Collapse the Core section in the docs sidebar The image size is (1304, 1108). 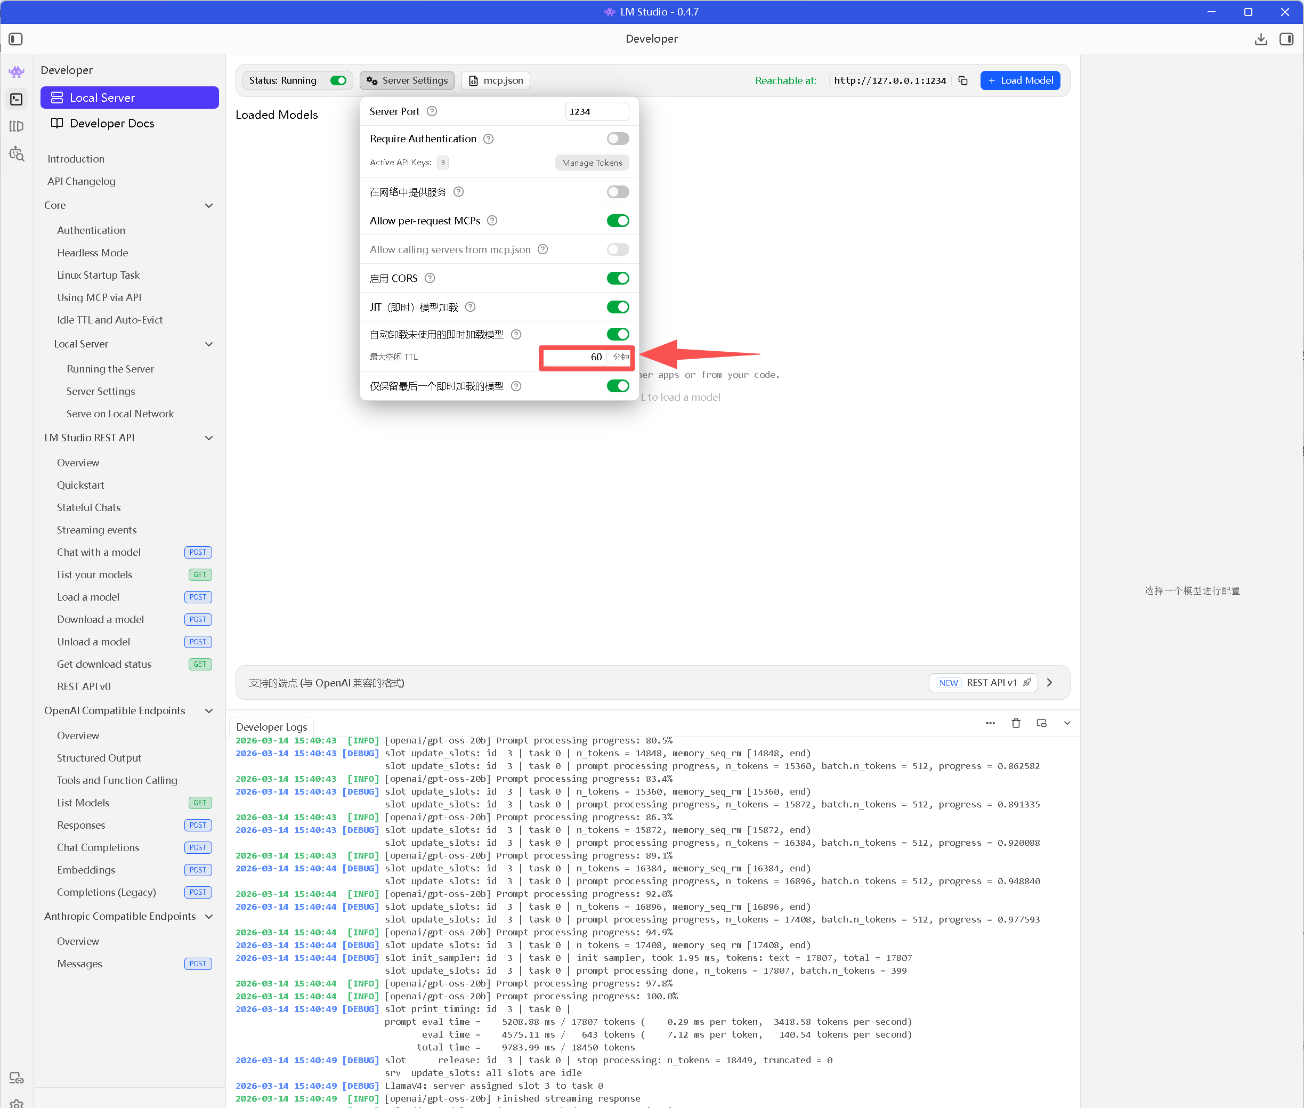point(208,205)
